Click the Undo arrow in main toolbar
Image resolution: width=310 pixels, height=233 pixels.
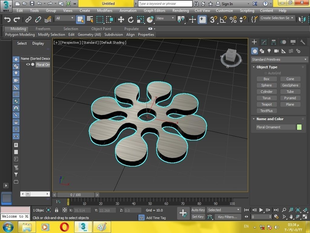7,19
